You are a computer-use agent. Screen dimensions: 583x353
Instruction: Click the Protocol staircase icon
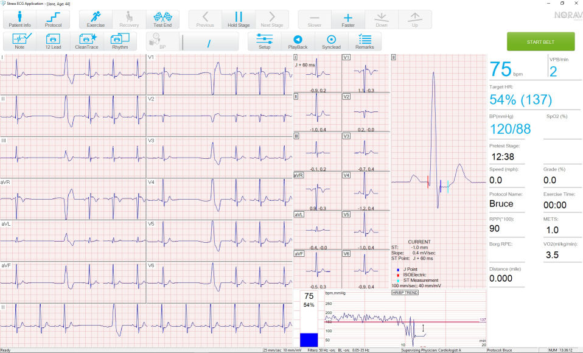pos(53,19)
